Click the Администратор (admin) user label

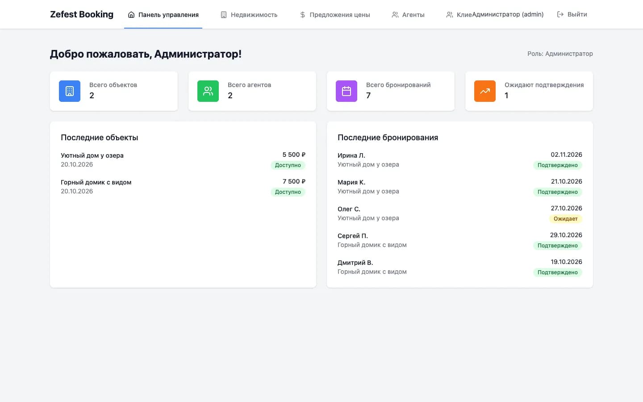(508, 14)
